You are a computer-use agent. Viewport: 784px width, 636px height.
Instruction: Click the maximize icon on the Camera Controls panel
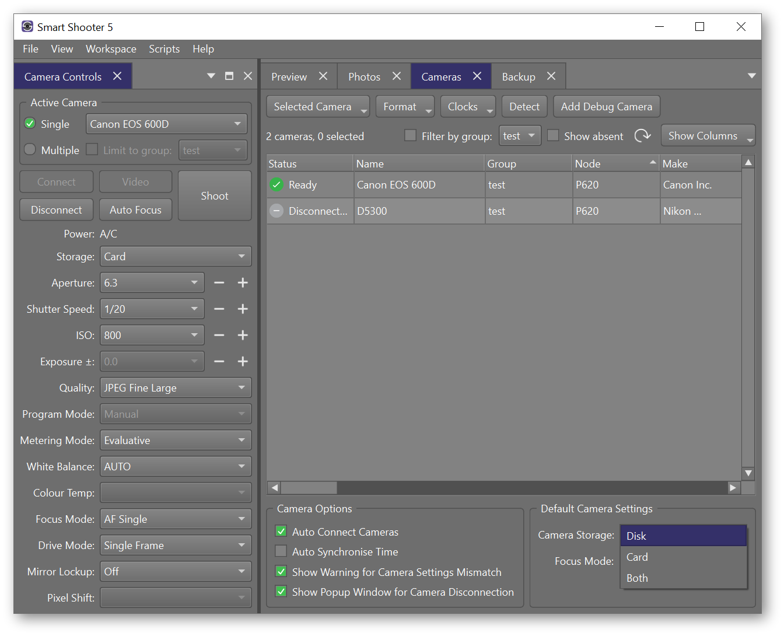click(x=229, y=75)
